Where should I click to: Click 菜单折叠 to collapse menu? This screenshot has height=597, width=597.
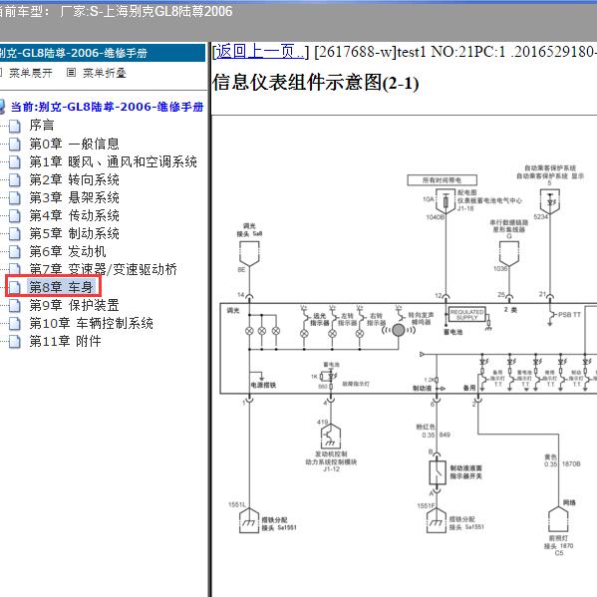pos(105,73)
